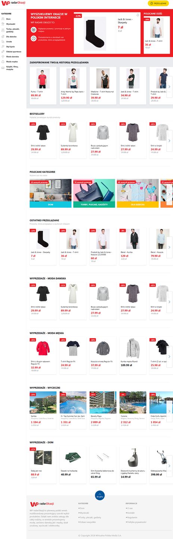
Task: Select the Odzież sportowa sidebar icon
Action: point(3,51)
